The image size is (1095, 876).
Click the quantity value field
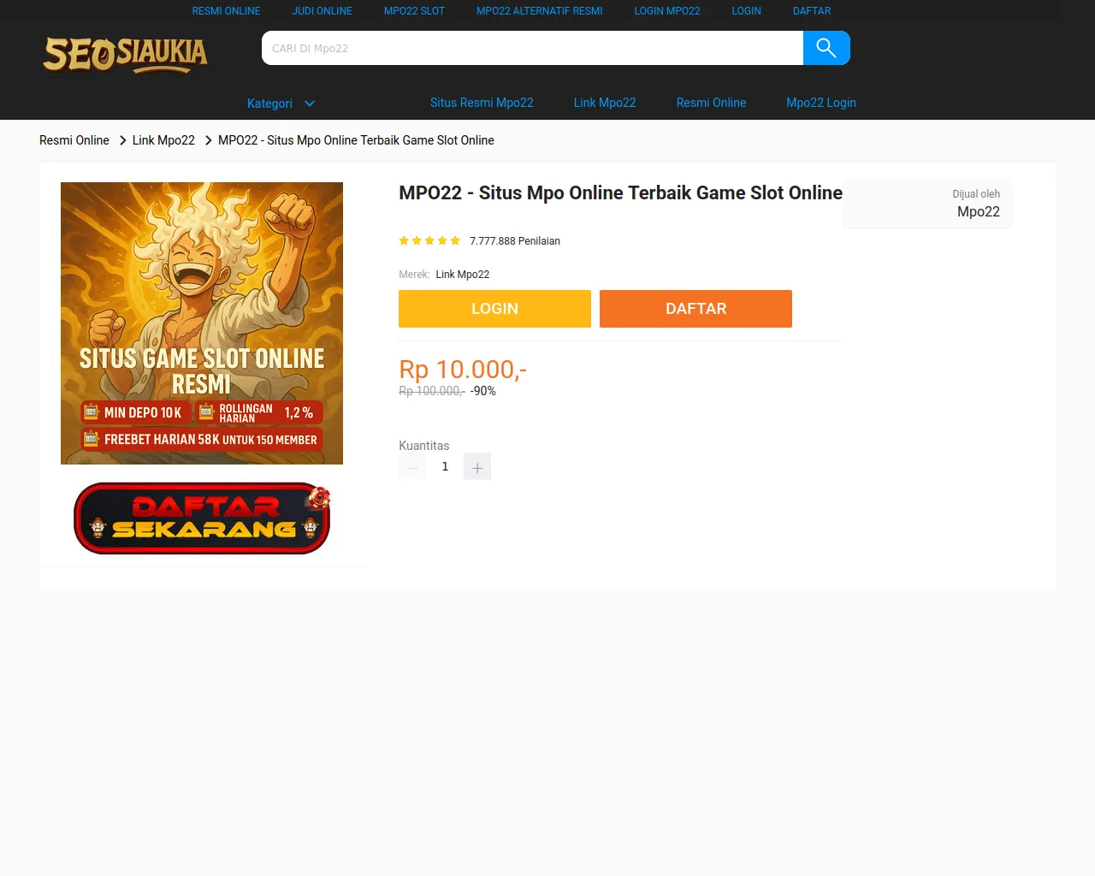click(x=445, y=466)
